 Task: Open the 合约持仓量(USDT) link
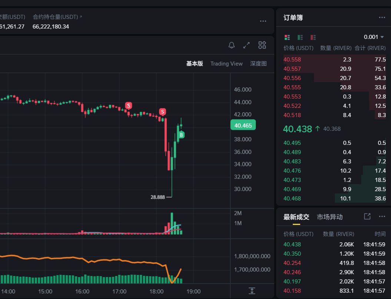57,17
